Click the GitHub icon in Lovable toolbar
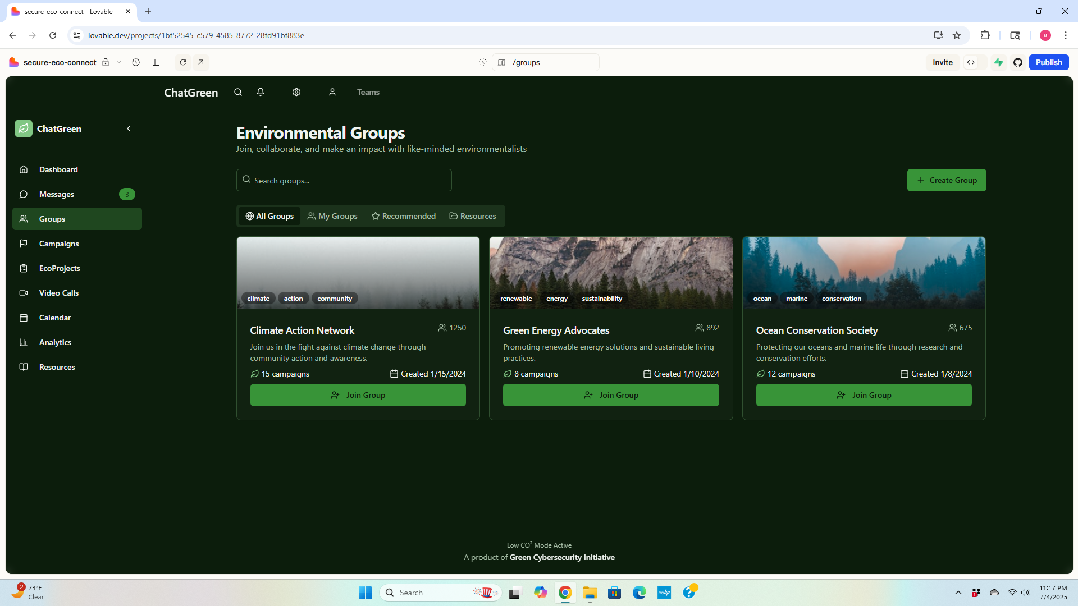This screenshot has height=606, width=1078. 1018,62
